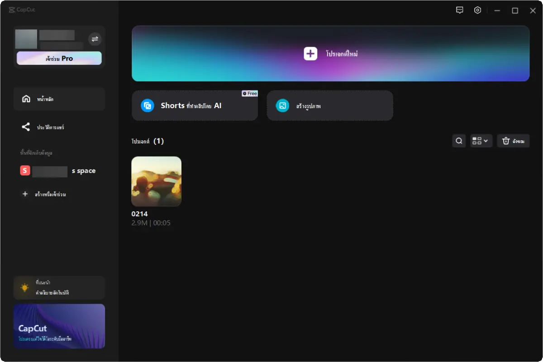
Task: Open the create image card
Action: (x=330, y=105)
